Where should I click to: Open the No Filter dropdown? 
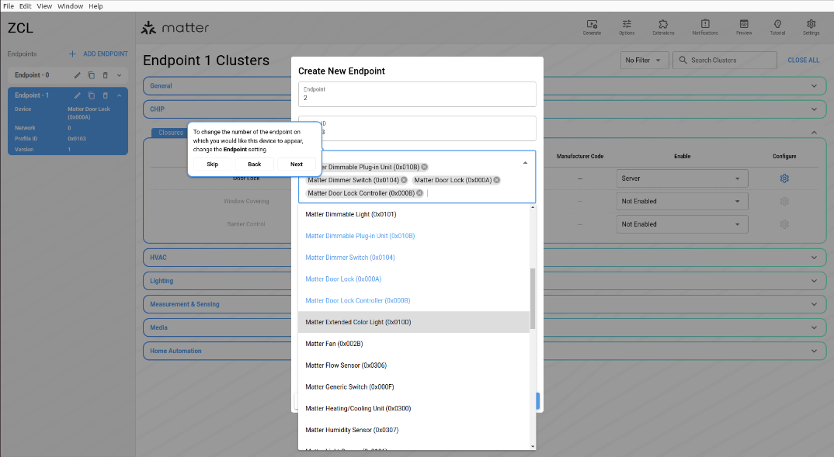click(x=643, y=60)
